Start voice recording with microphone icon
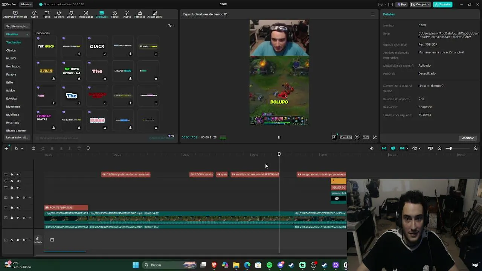Viewport: 482px width, 271px height. click(x=372, y=148)
